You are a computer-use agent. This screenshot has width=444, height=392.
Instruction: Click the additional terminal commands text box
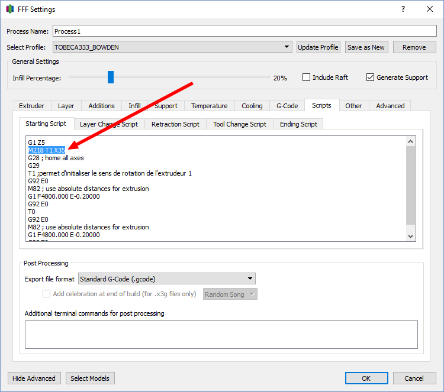221,334
